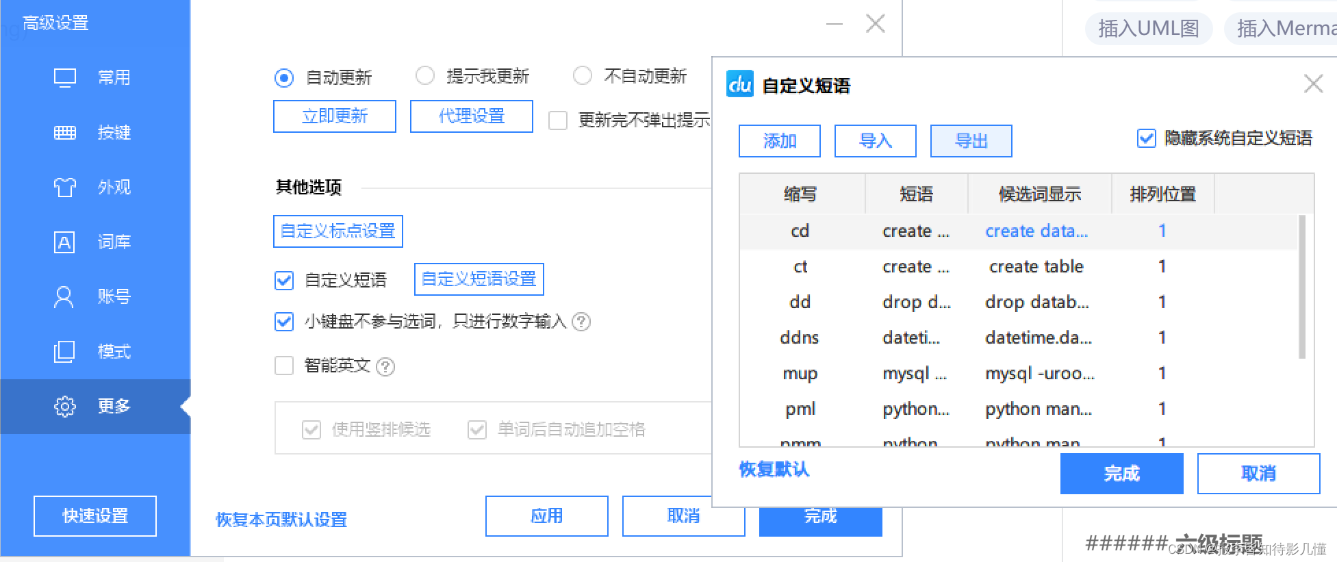1337x562 pixels.
Task: Click help icon beside 小键盘不参与选词
Action: click(581, 322)
